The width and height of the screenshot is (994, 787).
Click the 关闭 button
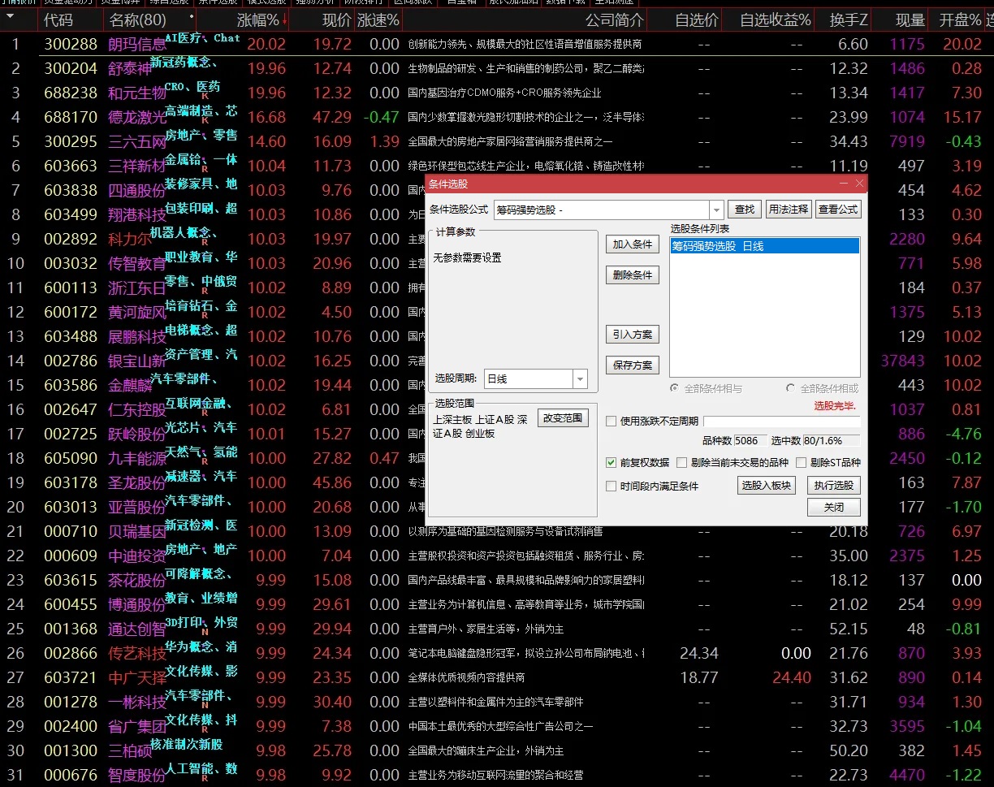(x=833, y=507)
